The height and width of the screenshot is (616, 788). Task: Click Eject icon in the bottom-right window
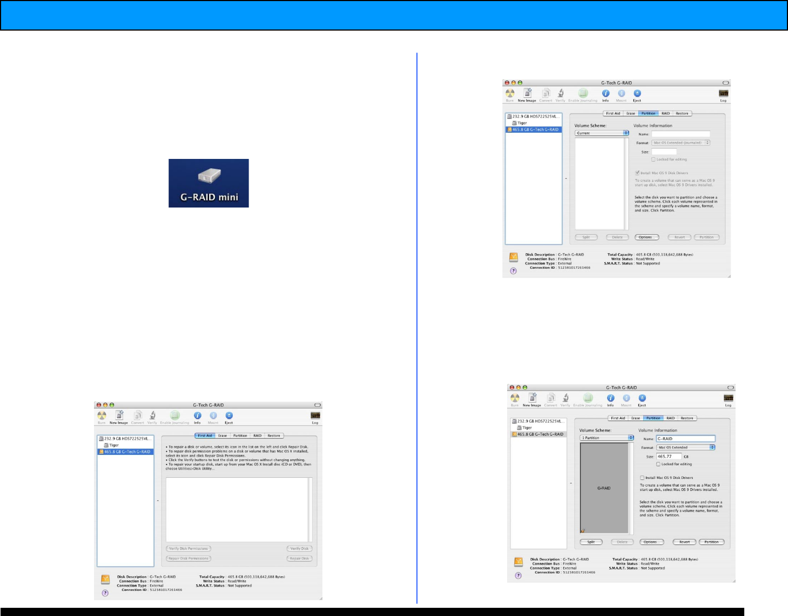tap(642, 399)
